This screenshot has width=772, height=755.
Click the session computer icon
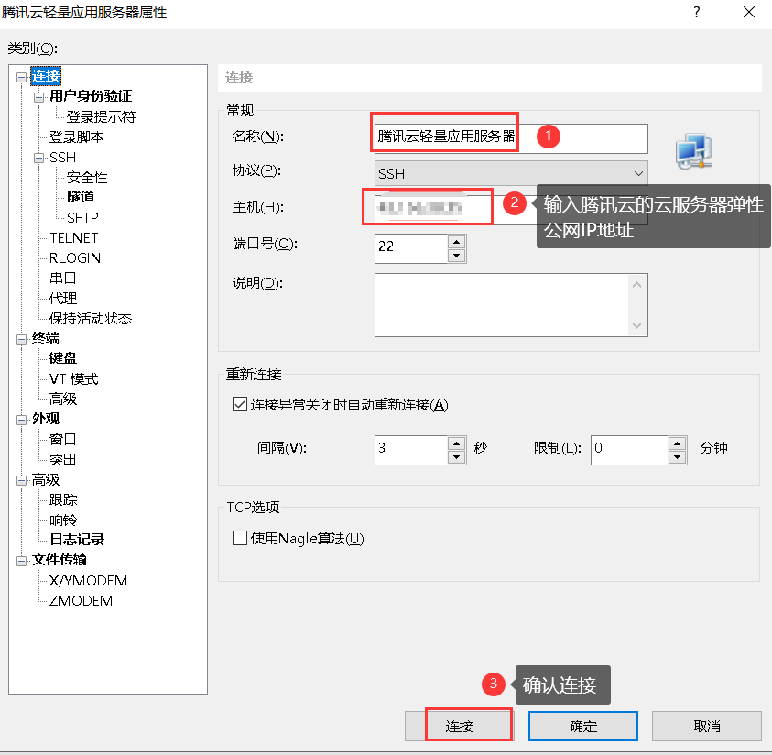point(694,150)
